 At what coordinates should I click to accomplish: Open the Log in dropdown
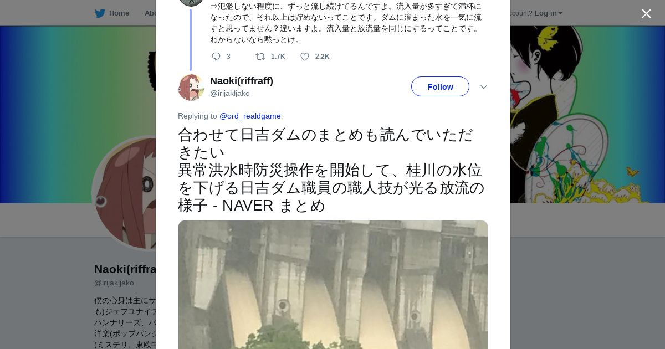coord(548,13)
